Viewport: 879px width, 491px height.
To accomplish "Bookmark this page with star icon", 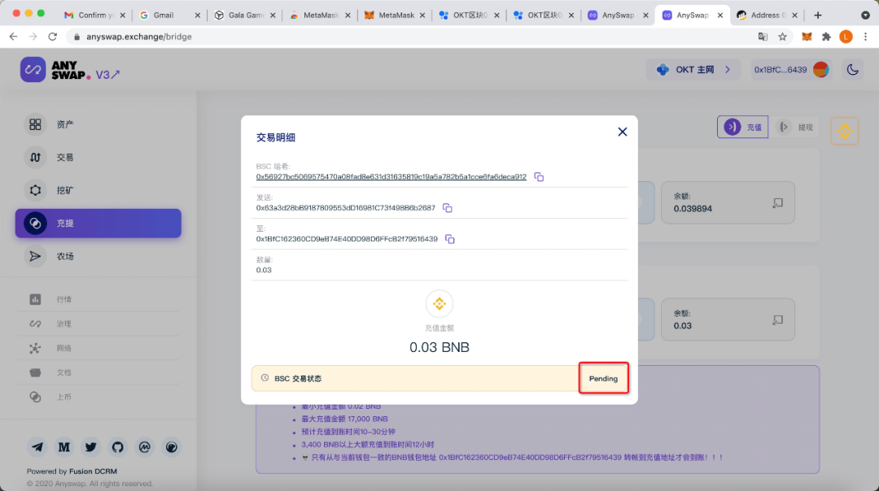I will pyautogui.click(x=783, y=37).
